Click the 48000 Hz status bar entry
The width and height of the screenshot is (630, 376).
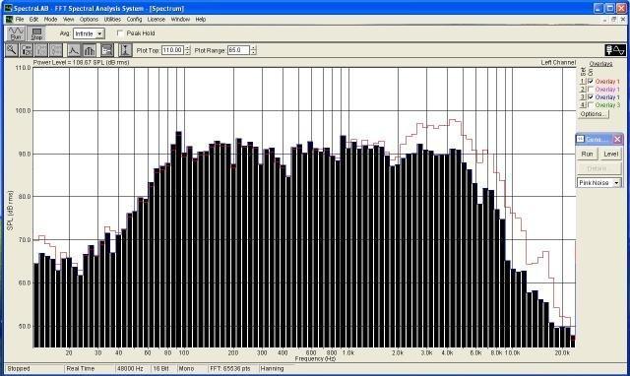130,368
